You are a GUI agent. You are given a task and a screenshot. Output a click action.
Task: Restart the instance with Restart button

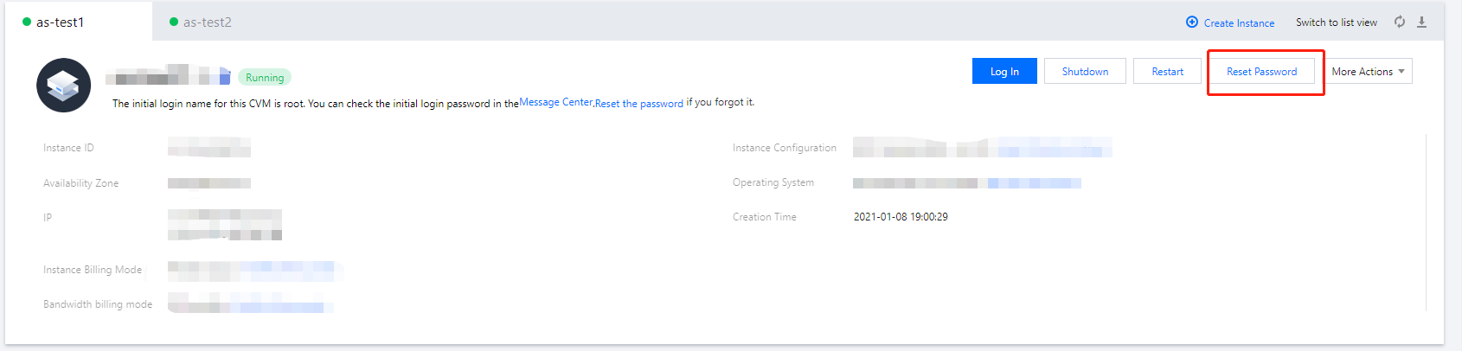[x=1167, y=72]
